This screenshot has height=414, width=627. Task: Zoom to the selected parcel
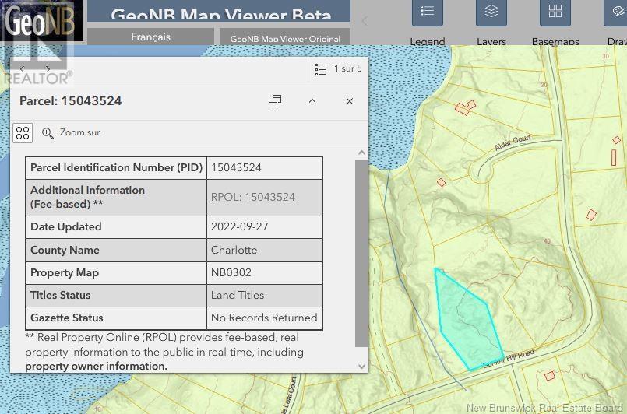pyautogui.click(x=71, y=133)
